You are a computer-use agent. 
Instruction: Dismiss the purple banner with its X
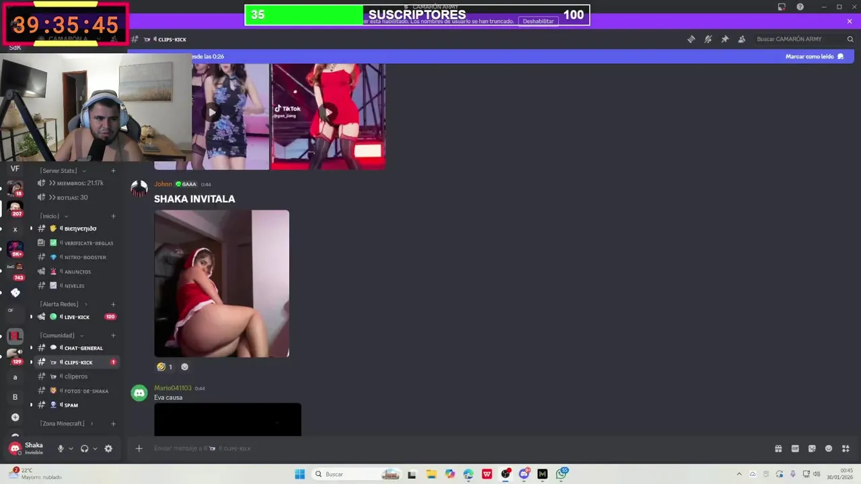click(850, 22)
